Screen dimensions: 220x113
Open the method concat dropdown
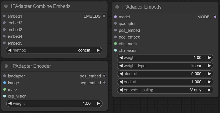(x=54, y=50)
